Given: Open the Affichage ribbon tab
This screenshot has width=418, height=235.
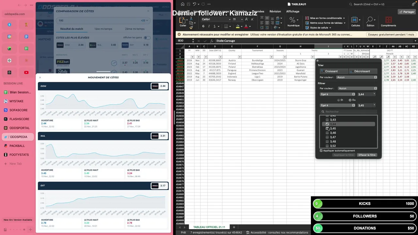Looking at the screenshot, I should coord(293,11).
